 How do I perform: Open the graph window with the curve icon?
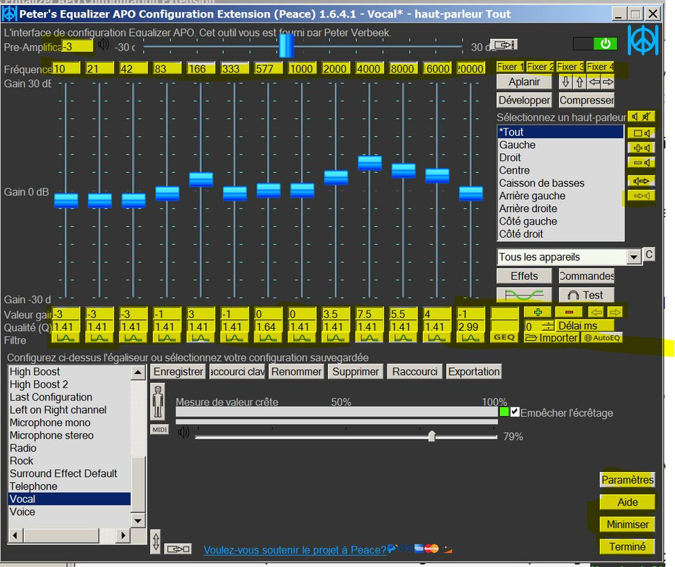tap(524, 295)
